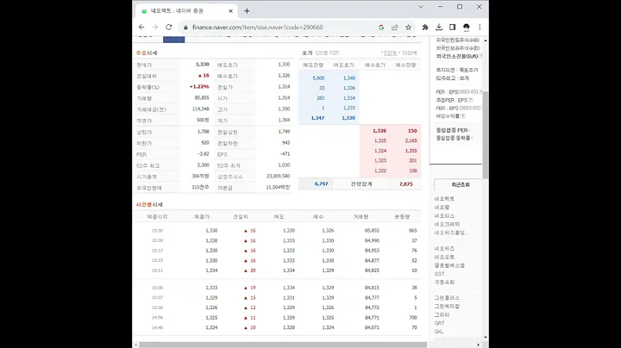This screenshot has width=621, height=348.
Task: Open 네오위즈 in recent list
Action: coord(444,248)
